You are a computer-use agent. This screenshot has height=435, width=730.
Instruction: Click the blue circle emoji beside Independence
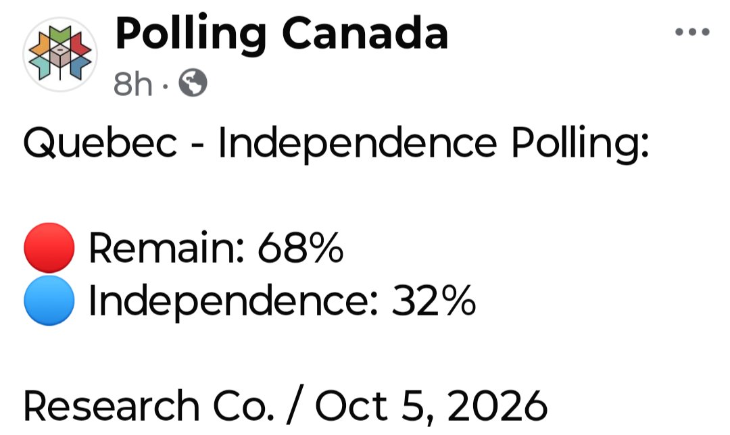click(49, 300)
